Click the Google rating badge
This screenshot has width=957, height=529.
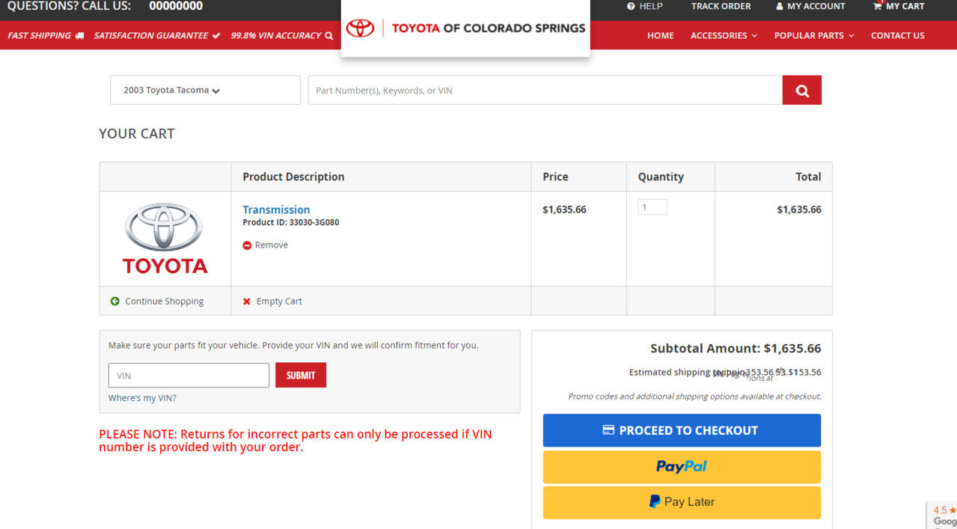pyautogui.click(x=944, y=516)
